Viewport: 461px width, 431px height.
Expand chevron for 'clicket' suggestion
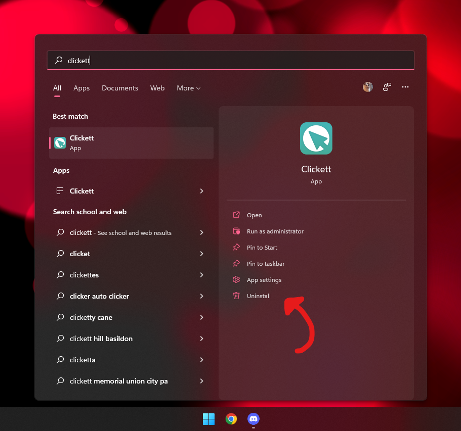click(202, 254)
